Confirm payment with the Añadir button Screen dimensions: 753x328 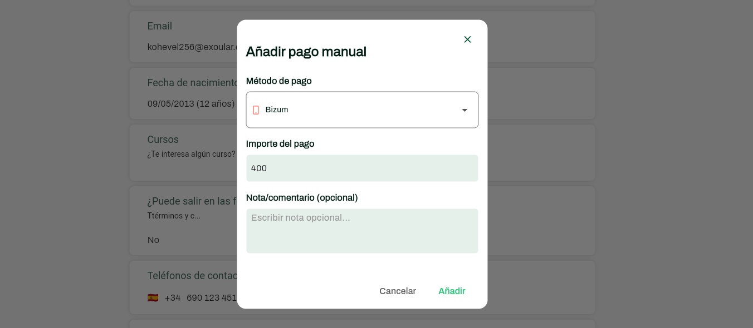click(x=451, y=291)
